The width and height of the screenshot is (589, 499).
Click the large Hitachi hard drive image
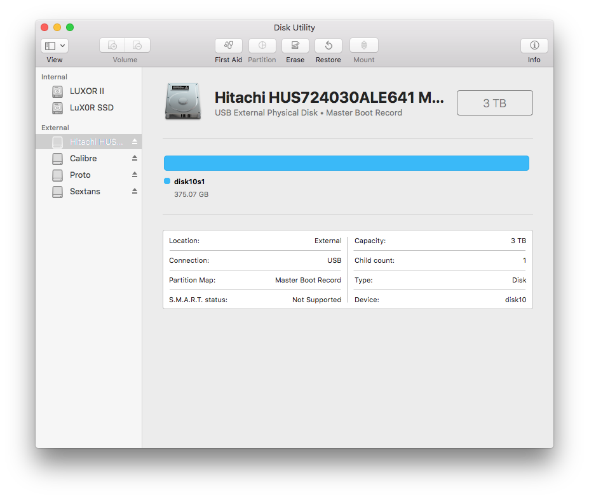pyautogui.click(x=183, y=102)
